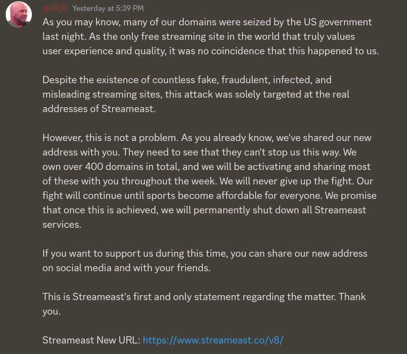Click the message author's round profile avatar
The width and height of the screenshot is (407, 354).
(x=19, y=14)
